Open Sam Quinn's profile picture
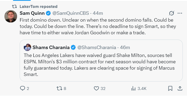Viewport: 187px width, 96px height. 11,16
